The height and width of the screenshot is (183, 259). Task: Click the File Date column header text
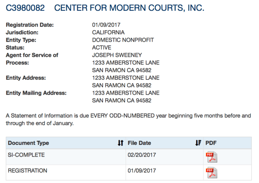(139, 143)
